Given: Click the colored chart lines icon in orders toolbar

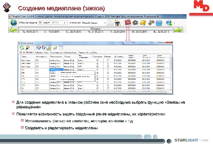Looking at the screenshot, I should [x=55, y=48].
